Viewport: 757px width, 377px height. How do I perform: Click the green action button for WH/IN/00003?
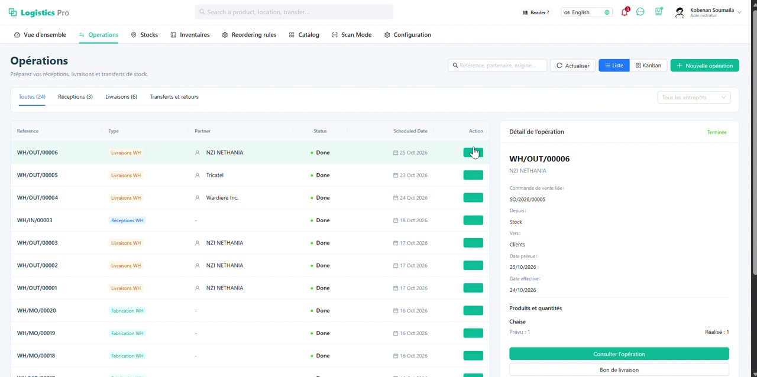[x=473, y=220]
